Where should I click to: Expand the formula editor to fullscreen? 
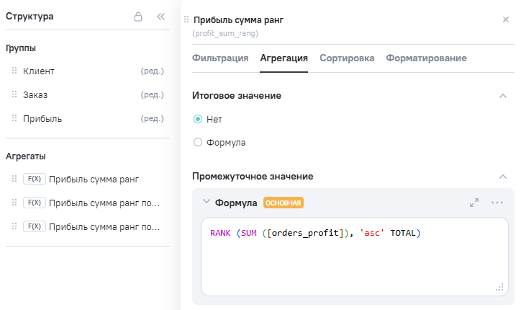tap(474, 203)
